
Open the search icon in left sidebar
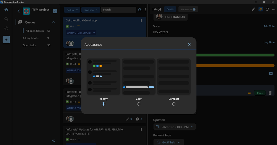click(x=6, y=19)
